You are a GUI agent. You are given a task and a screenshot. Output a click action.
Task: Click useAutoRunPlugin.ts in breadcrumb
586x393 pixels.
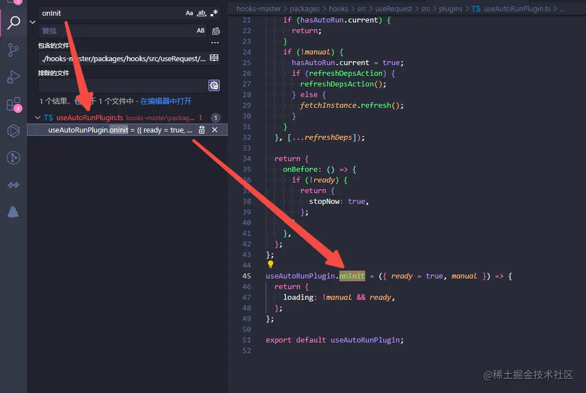pos(517,8)
